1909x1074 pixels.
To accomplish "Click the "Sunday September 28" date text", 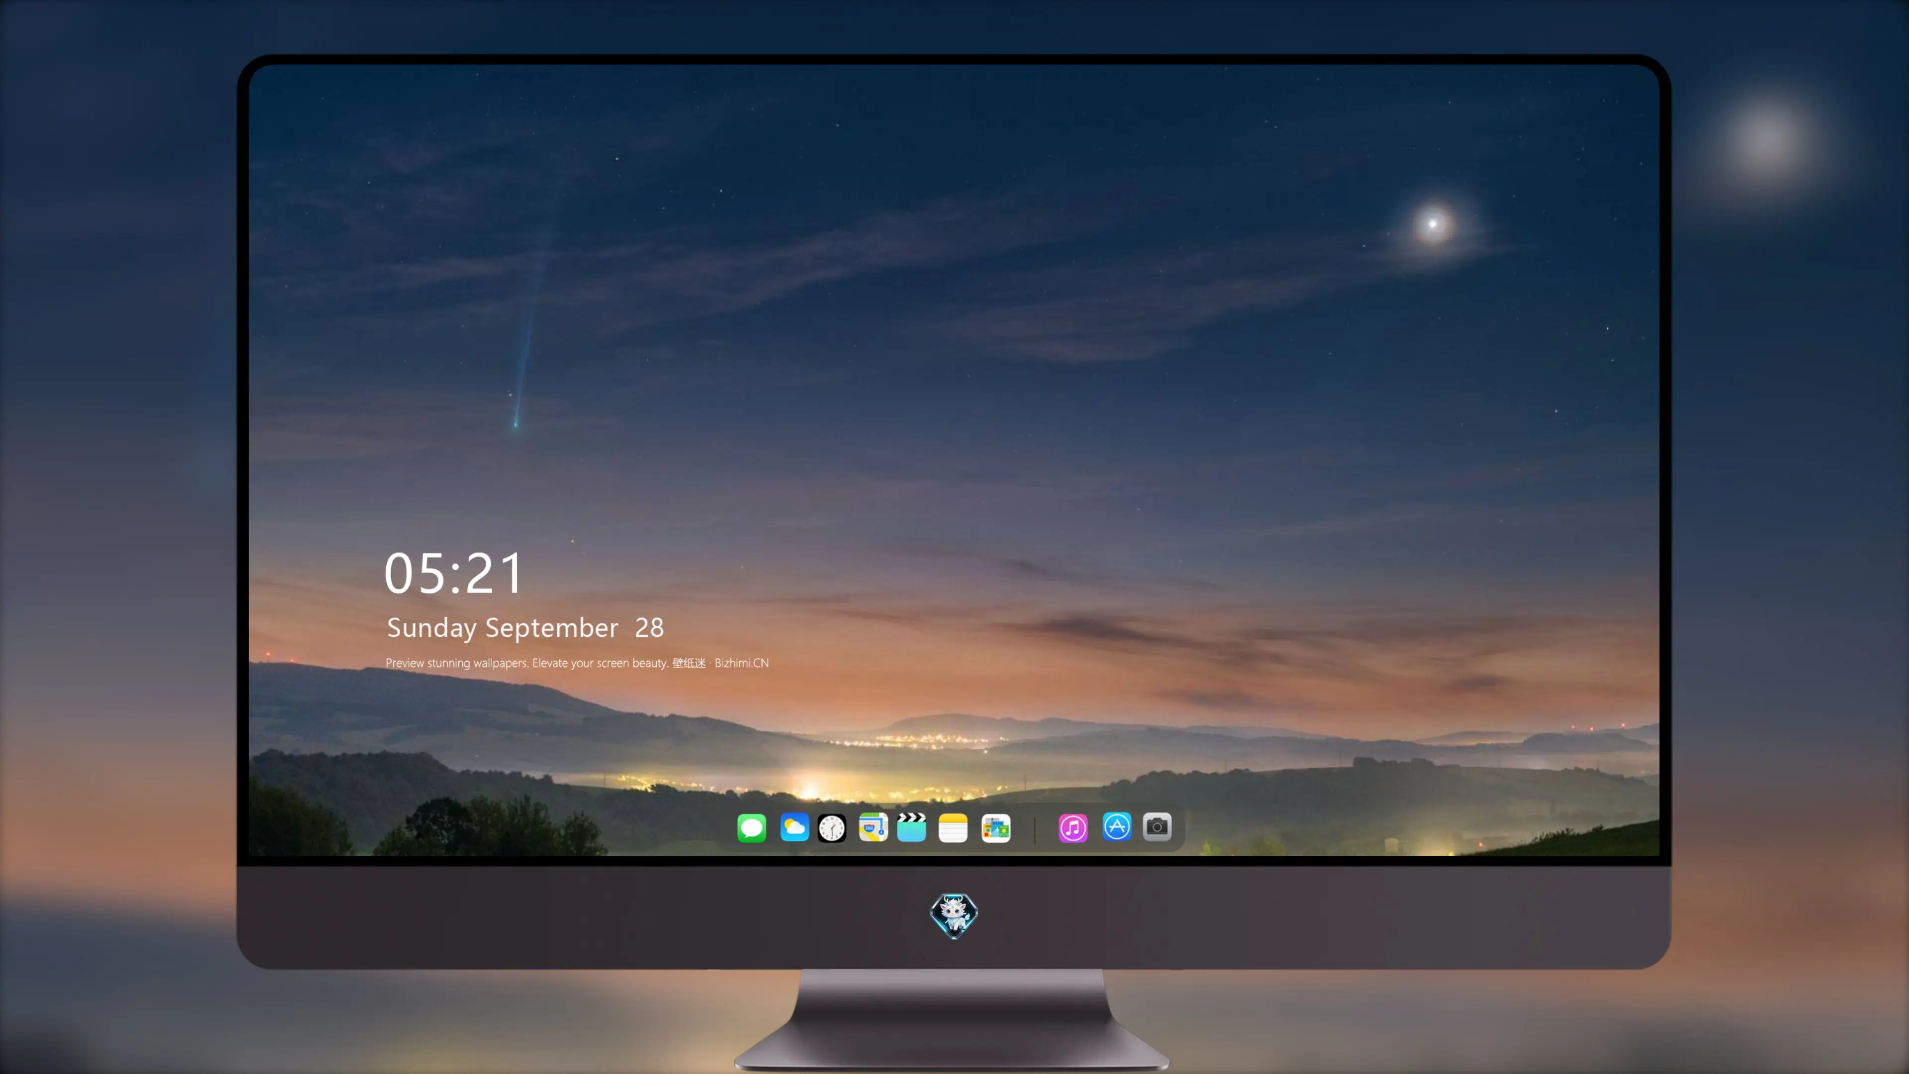I will click(525, 628).
